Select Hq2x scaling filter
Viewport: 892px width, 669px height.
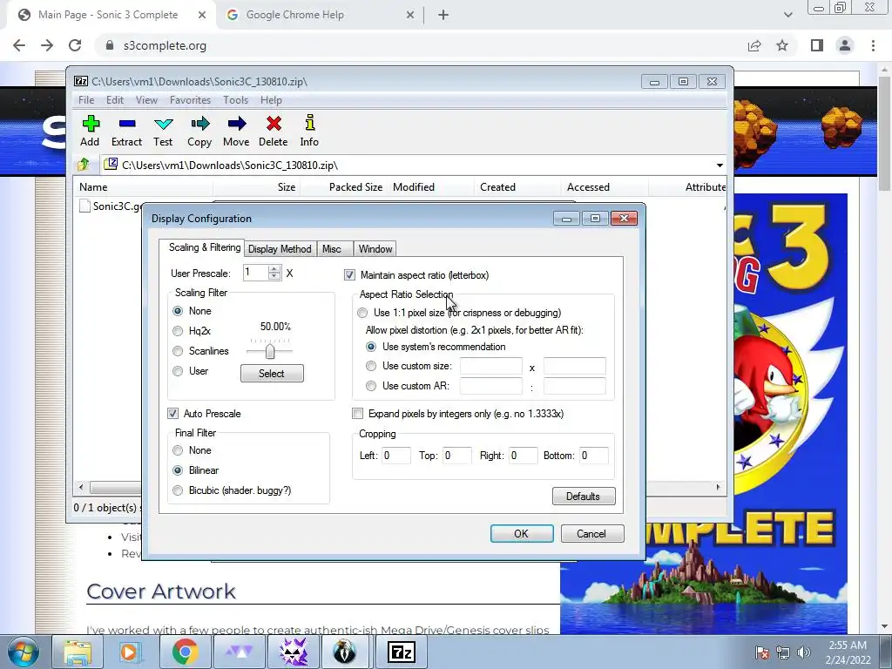178,330
